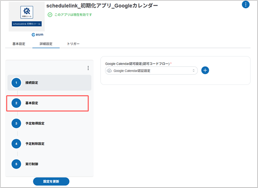Viewport: 258px width, 188px height.
Task: Click the number 5 step circle icon
Action: (16, 164)
